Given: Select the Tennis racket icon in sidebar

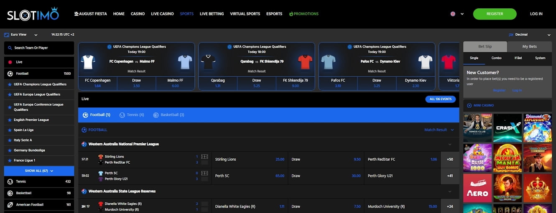Looking at the screenshot, I should click(10, 182).
